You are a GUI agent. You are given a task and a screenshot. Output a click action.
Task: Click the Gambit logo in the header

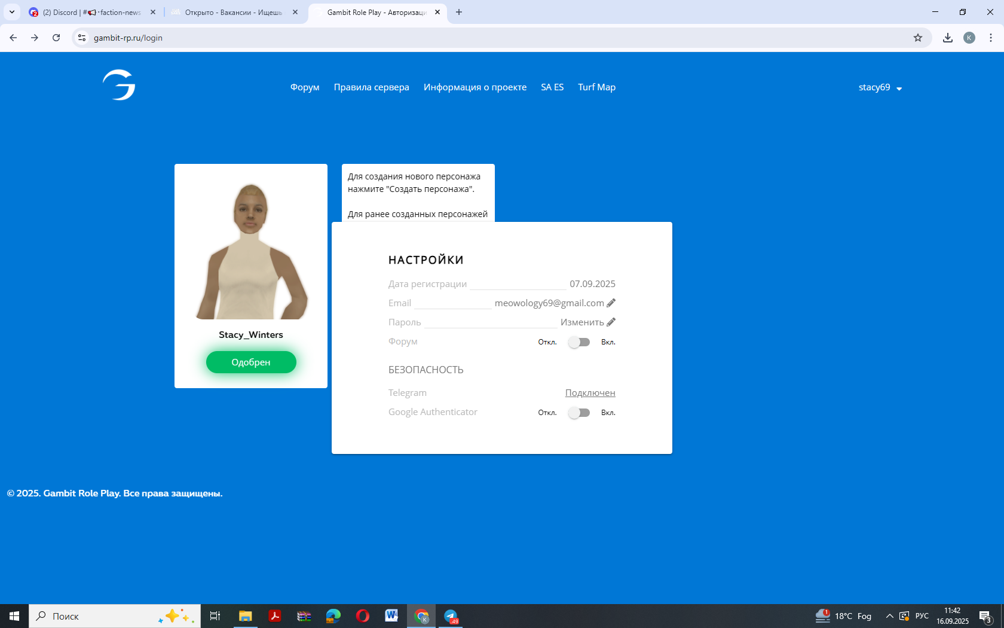(x=119, y=85)
